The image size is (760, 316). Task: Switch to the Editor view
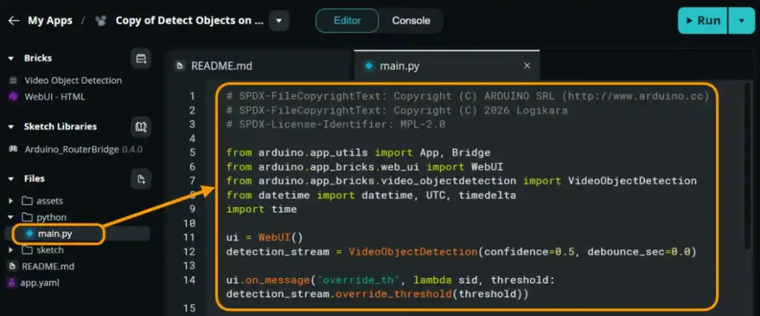coord(347,21)
